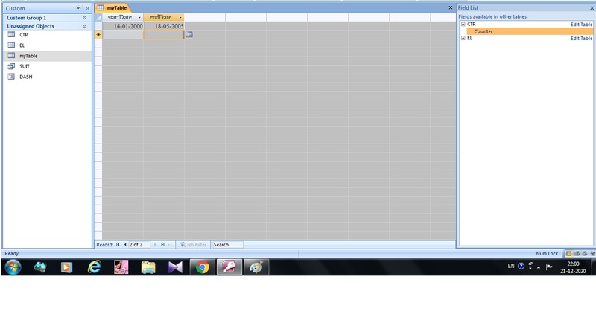The image size is (596, 335).
Task: Click the Action Center flag icon
Action: (x=549, y=267)
